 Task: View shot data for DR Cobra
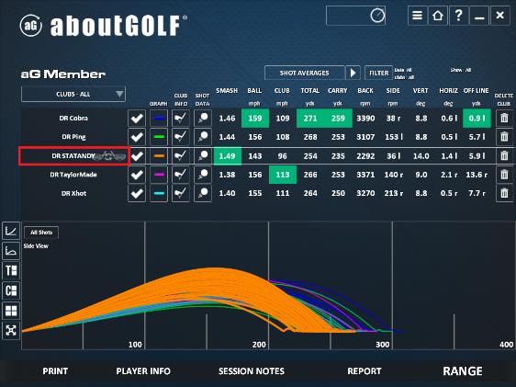click(x=203, y=119)
